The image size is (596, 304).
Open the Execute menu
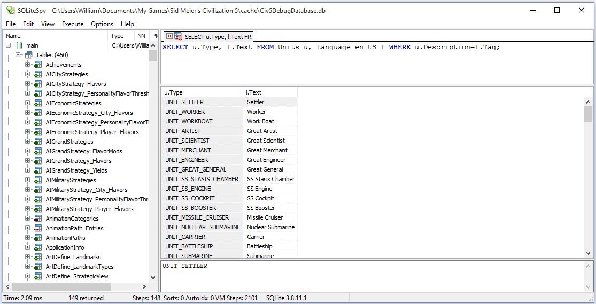pos(73,24)
